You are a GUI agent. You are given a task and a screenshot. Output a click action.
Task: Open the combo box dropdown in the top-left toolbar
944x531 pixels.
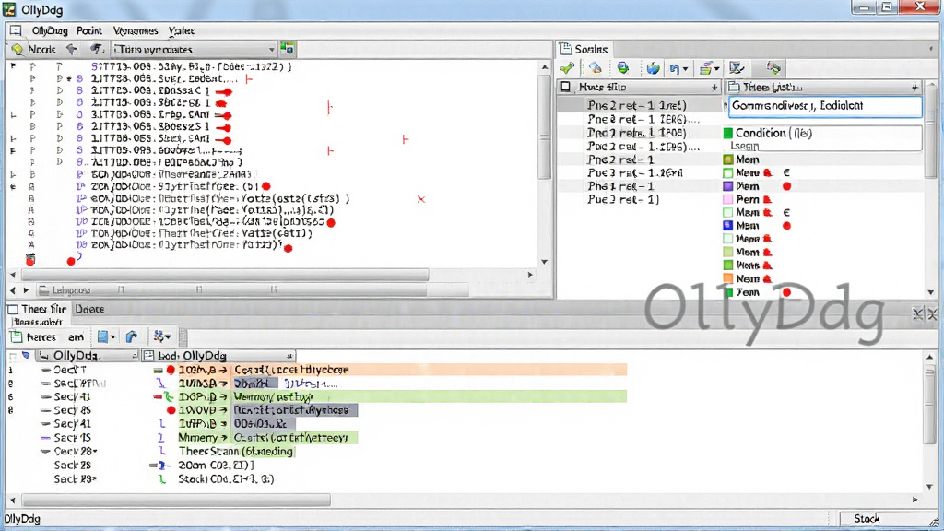pyautogui.click(x=272, y=50)
